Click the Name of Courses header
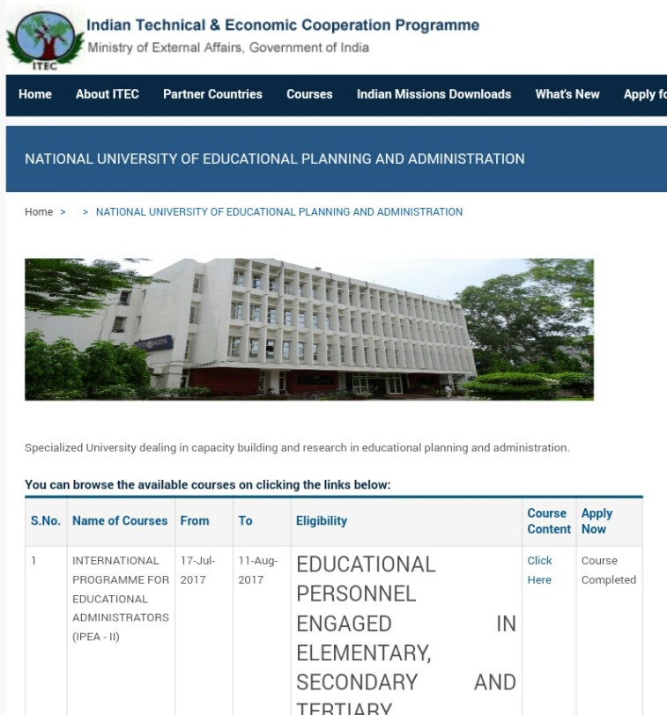 pos(120,520)
